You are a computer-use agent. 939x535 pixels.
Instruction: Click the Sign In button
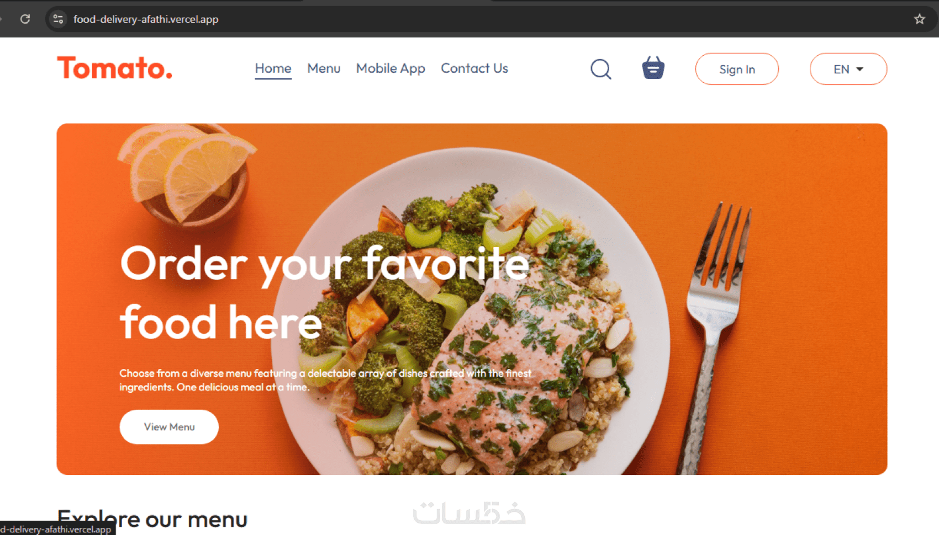[x=737, y=69]
